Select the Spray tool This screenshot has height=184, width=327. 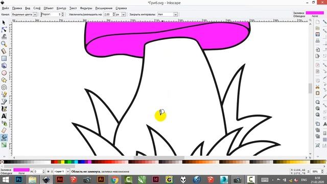4,123
